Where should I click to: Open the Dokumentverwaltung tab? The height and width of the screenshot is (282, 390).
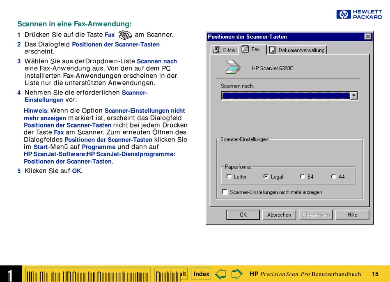click(298, 50)
